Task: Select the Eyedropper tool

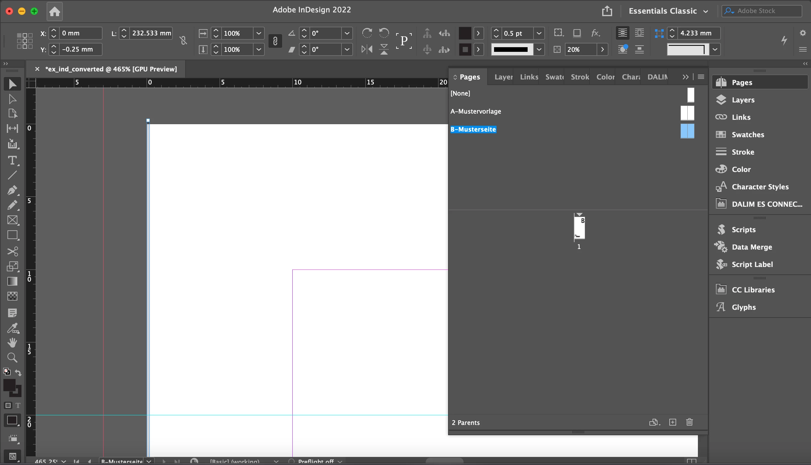Action: click(x=12, y=328)
